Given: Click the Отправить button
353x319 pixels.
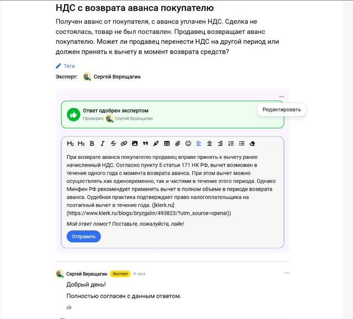Looking at the screenshot, I should [x=84, y=236].
